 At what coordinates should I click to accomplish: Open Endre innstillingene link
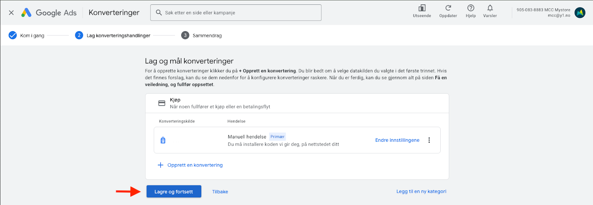pyautogui.click(x=397, y=140)
